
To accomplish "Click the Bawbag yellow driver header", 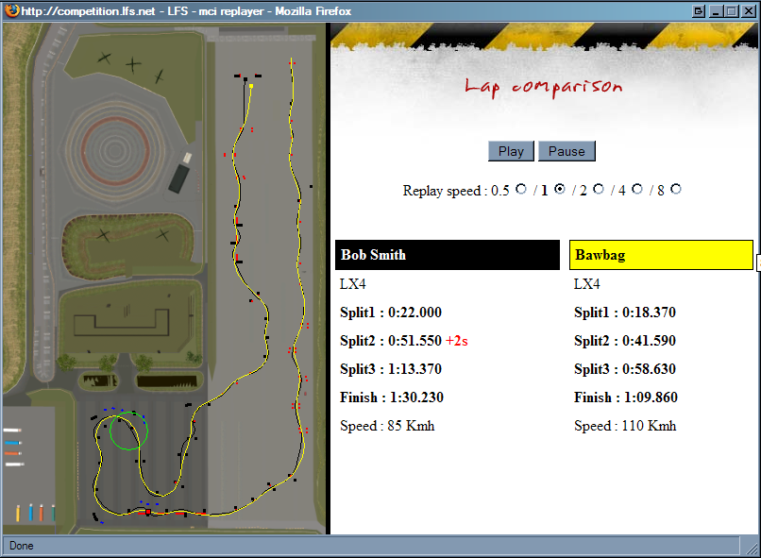I will coord(661,255).
